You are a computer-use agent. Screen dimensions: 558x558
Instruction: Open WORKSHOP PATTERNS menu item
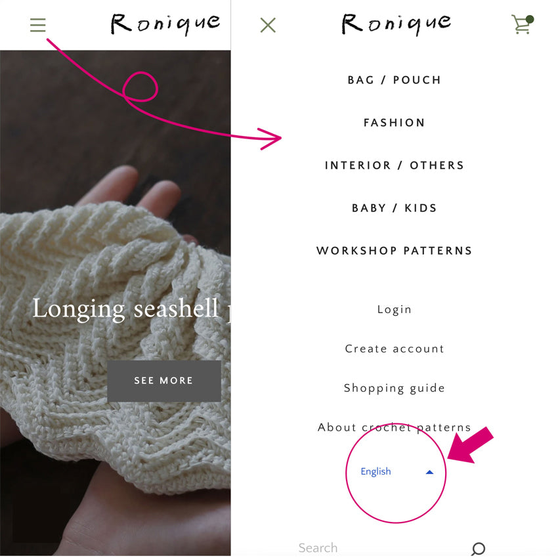[x=395, y=251]
